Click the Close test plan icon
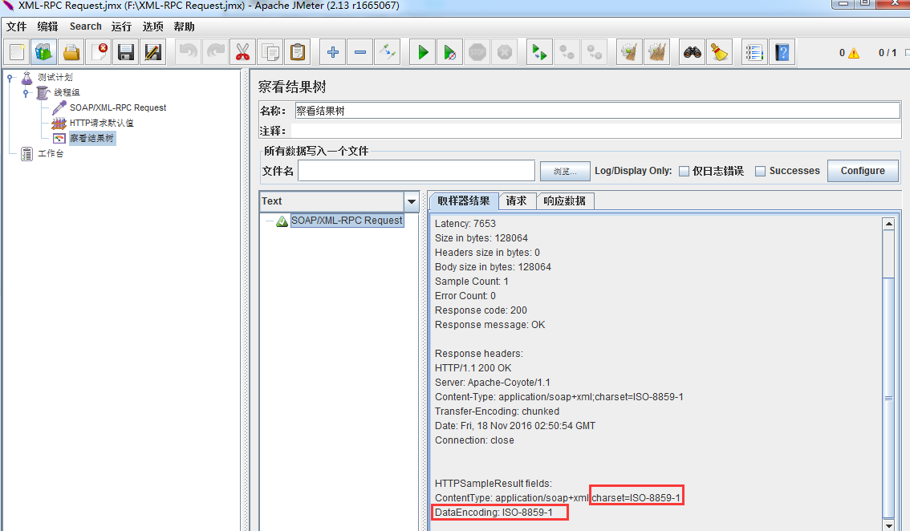Viewport: 910px width, 531px height. click(100, 52)
